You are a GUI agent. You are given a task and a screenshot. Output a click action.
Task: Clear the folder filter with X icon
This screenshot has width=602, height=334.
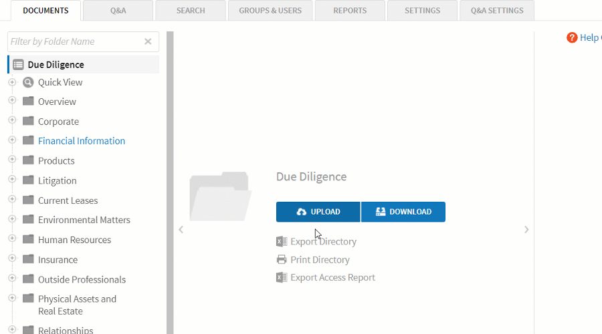(148, 41)
